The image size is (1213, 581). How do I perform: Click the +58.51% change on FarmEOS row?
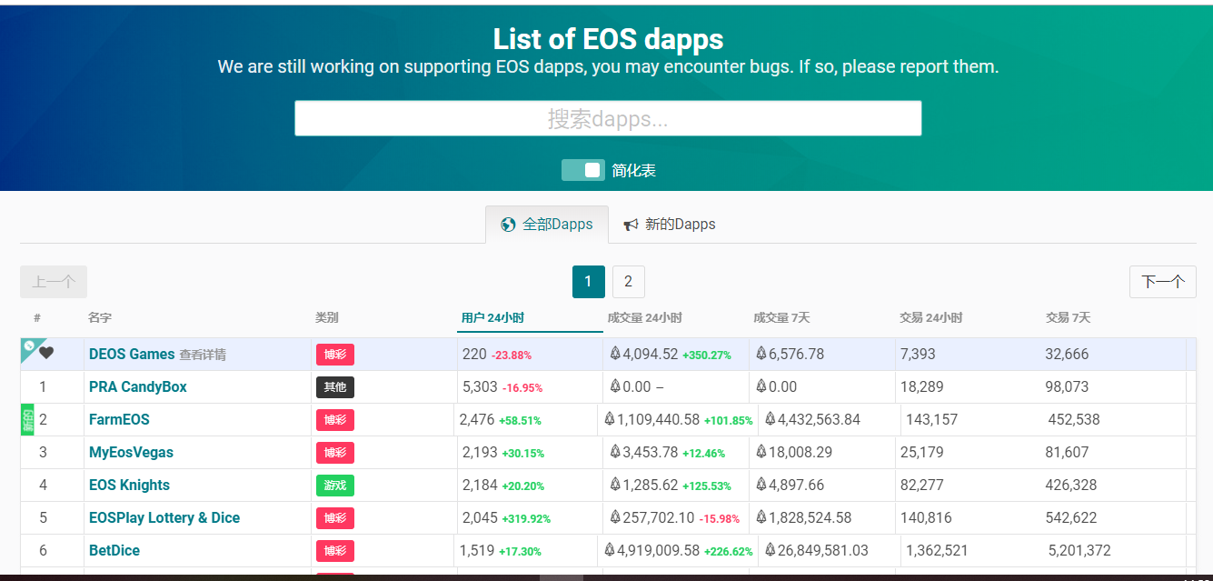(521, 421)
